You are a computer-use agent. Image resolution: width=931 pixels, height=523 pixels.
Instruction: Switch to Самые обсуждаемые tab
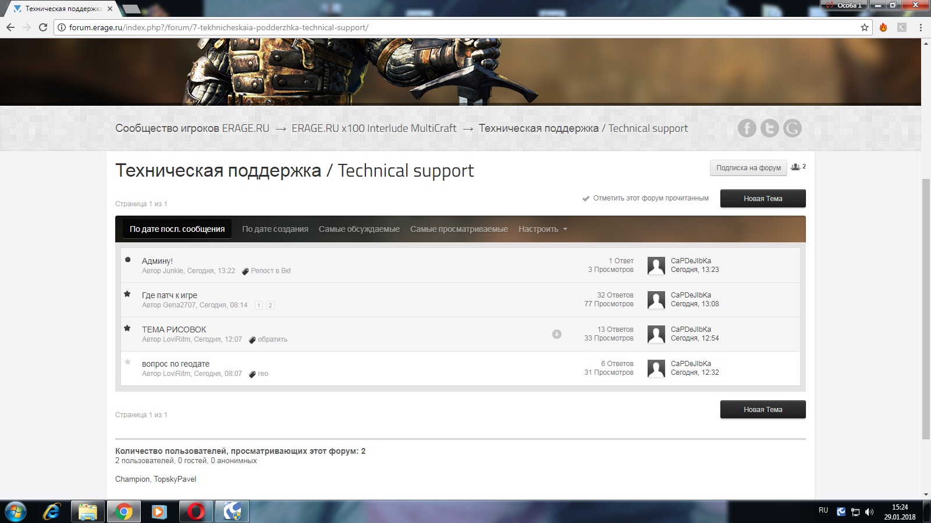359,229
